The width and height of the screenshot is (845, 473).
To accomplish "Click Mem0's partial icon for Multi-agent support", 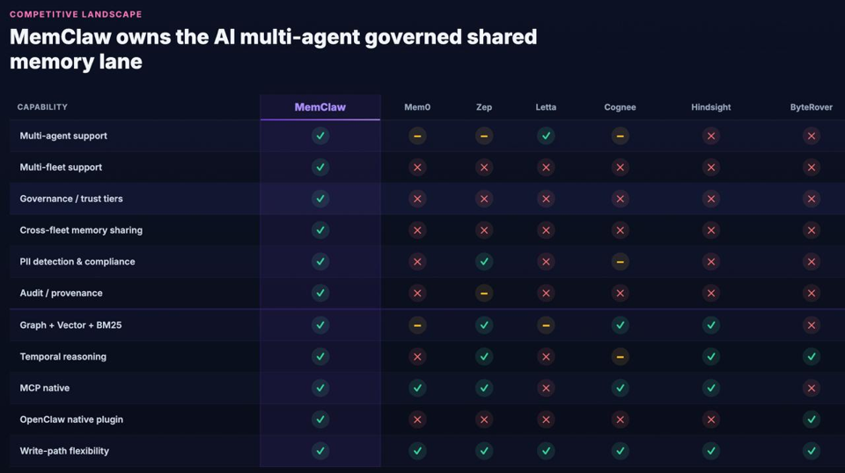I will click(x=417, y=136).
